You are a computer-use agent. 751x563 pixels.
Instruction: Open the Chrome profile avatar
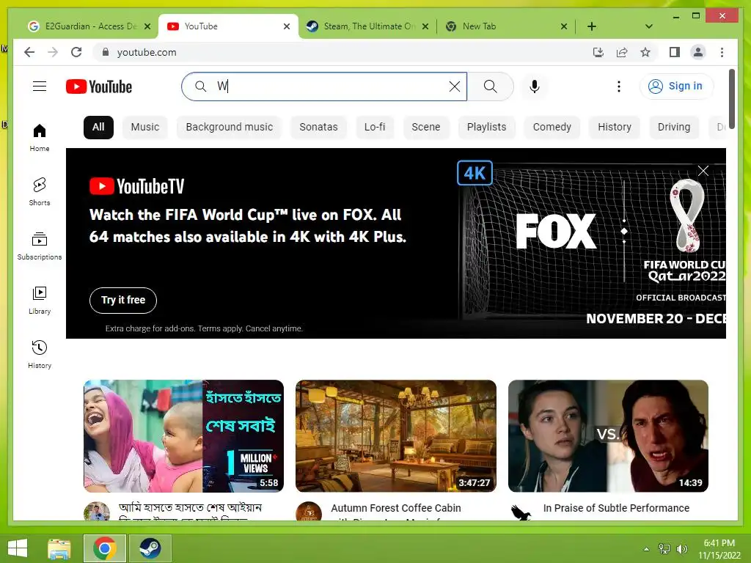point(698,52)
